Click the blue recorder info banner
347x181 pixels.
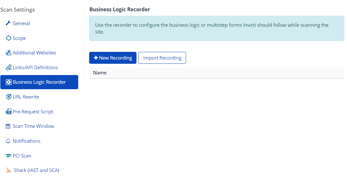[x=216, y=28]
